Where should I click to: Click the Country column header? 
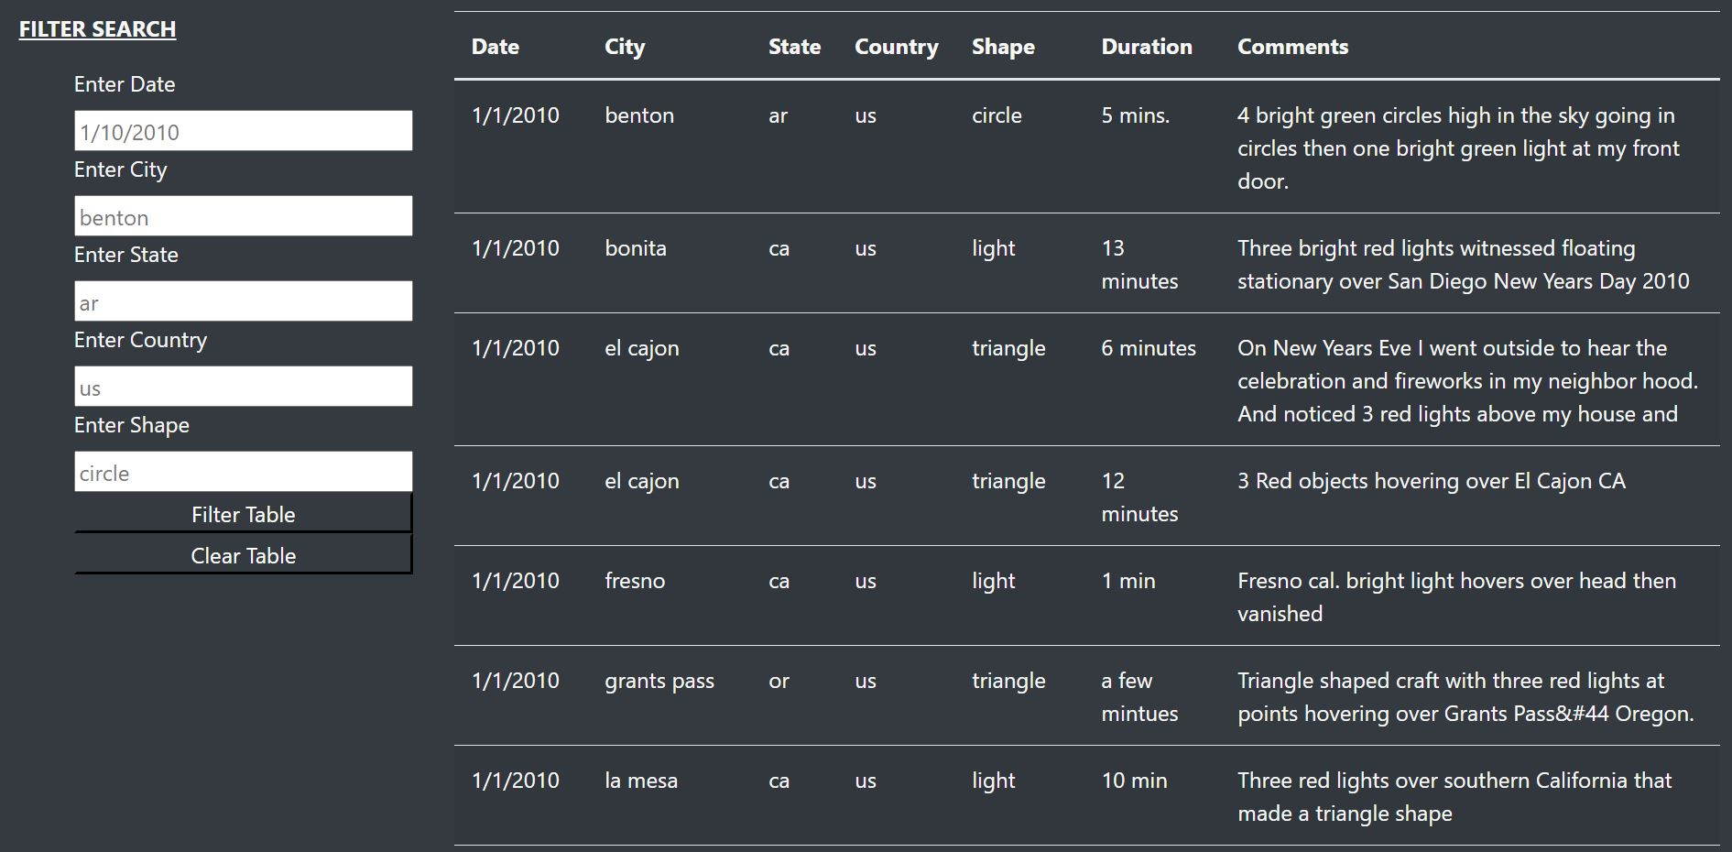click(896, 47)
